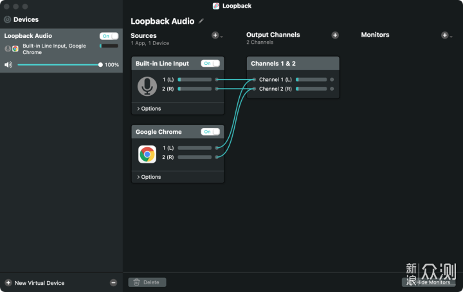Click the 'Channel 2 (R)' label
The height and width of the screenshot is (292, 463).
[x=275, y=89]
